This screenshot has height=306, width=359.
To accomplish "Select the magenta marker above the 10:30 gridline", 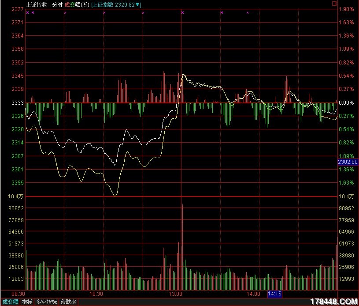I will [104, 13].
